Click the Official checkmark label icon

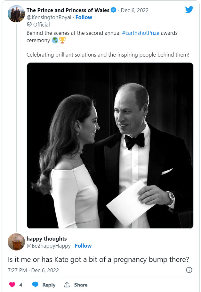(x=29, y=24)
